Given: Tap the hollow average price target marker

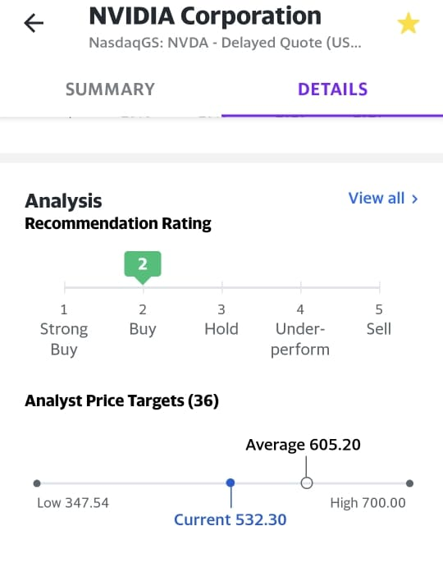Looking at the screenshot, I should 307,483.
